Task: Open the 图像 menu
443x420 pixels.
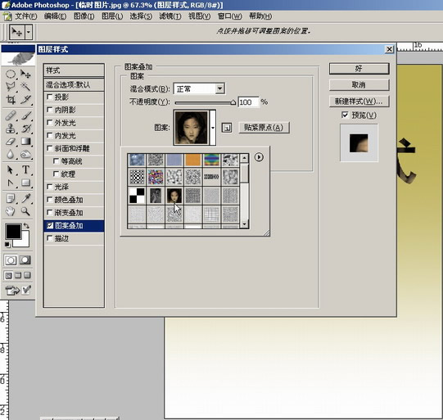Action: [x=84, y=16]
